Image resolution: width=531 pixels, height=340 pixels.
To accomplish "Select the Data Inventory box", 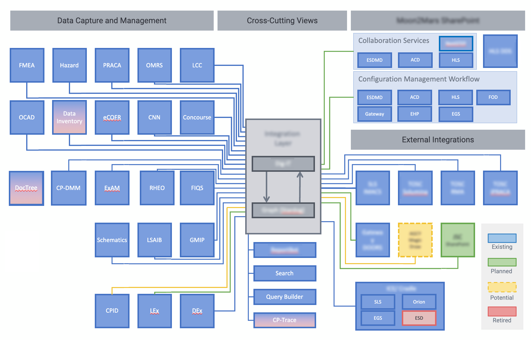I will (x=69, y=117).
